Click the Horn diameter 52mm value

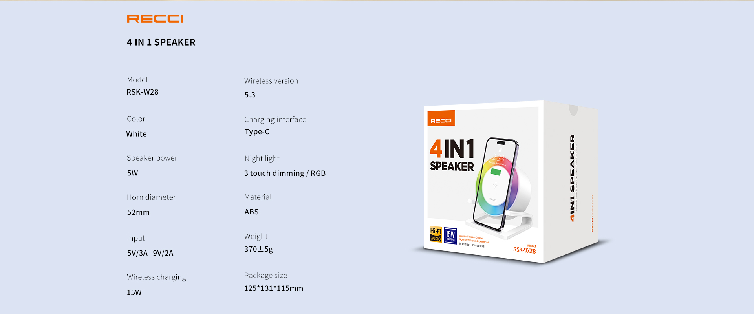[138, 212]
